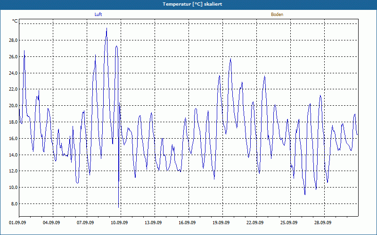This screenshot has width=377, height=235.
Task: Click the chart title Temperatur [°C] skaliert
Action: click(x=192, y=4)
